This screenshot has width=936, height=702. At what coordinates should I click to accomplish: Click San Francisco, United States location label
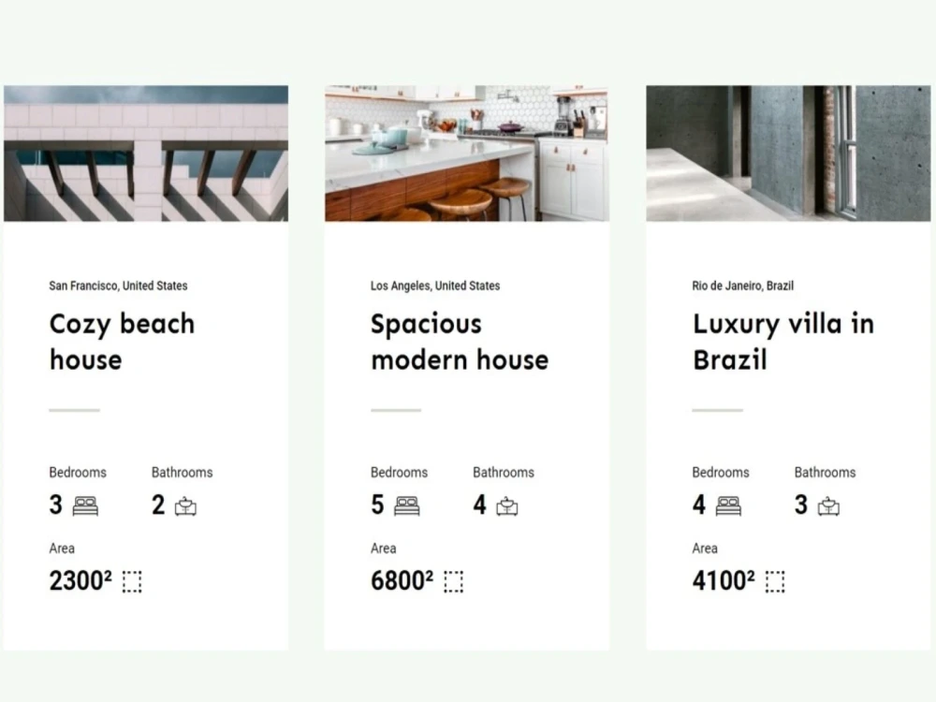tap(118, 285)
